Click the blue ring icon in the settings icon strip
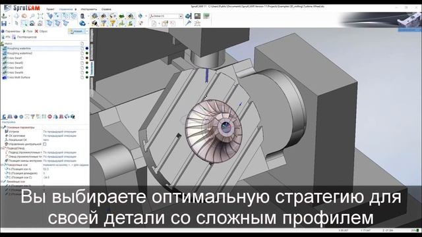Image resolution: width=422 pixels, height=237 pixels. click(x=21, y=117)
